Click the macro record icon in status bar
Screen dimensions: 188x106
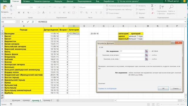point(11,104)
